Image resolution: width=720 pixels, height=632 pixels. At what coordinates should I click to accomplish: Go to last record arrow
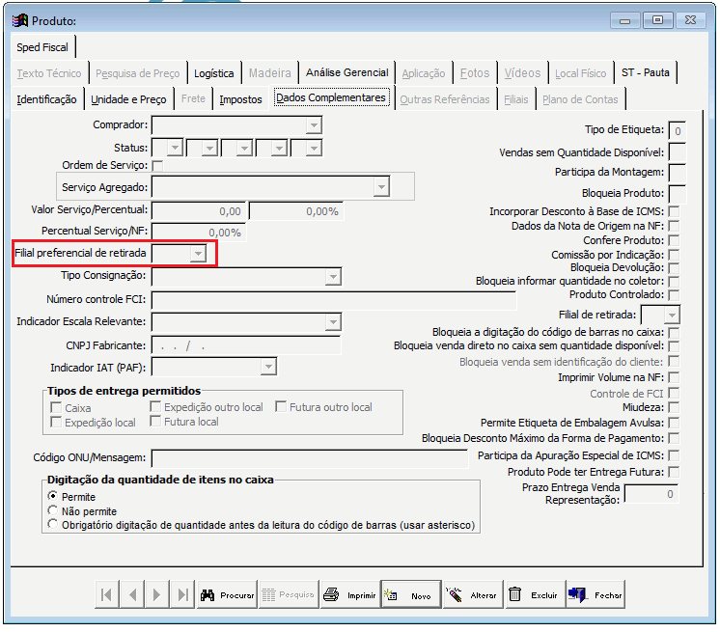[182, 594]
